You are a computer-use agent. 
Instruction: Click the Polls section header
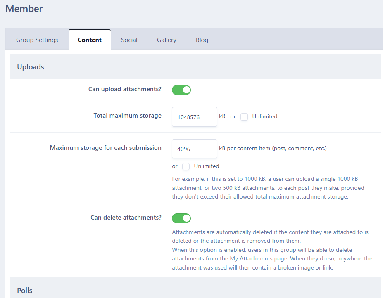(25, 291)
